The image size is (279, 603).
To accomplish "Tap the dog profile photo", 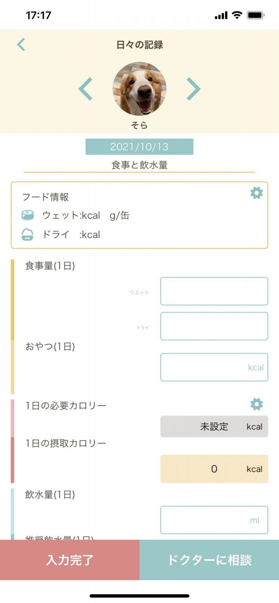I will pyautogui.click(x=139, y=88).
